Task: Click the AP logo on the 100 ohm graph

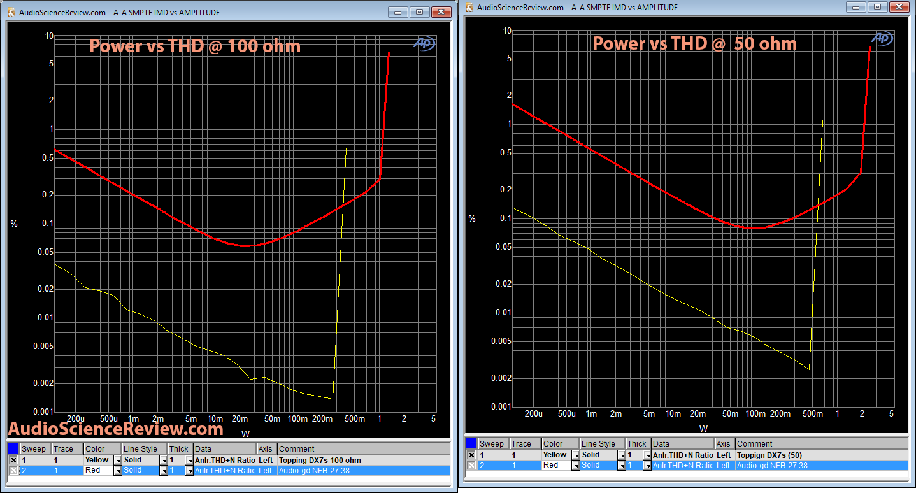Action: [423, 44]
